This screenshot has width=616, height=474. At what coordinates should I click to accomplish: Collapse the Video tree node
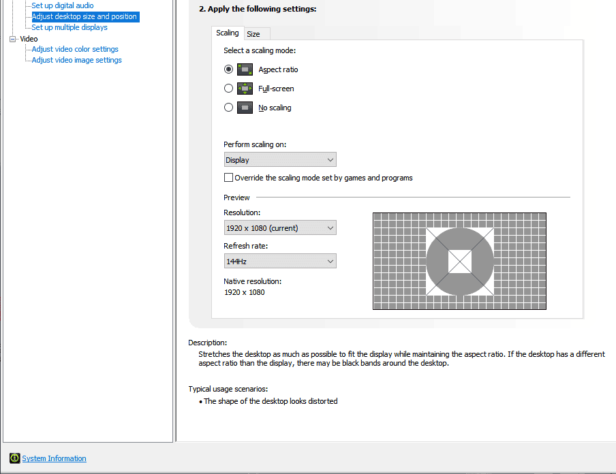(x=12, y=39)
